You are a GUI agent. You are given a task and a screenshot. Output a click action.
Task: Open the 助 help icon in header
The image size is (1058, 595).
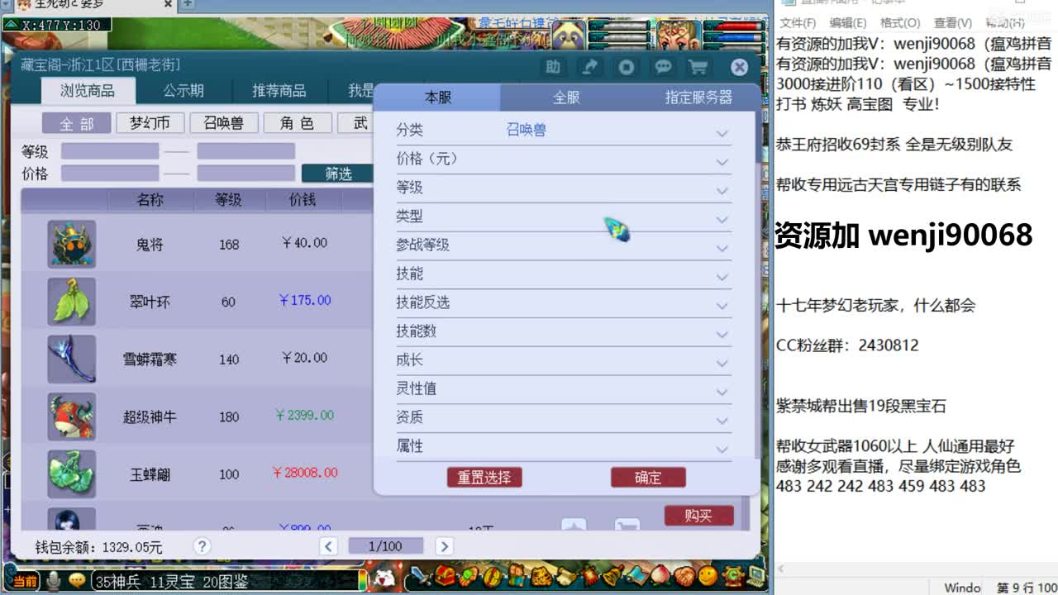click(553, 67)
